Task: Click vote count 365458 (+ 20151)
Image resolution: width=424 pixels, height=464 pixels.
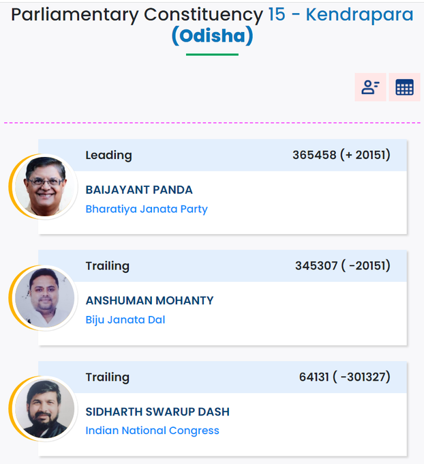Action: coord(342,155)
